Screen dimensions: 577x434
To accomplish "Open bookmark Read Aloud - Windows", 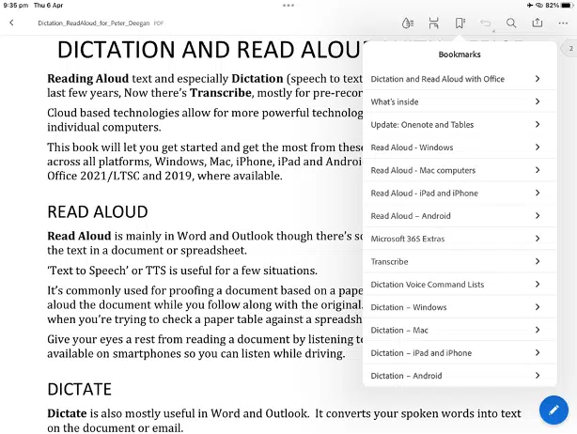I will (460, 147).
